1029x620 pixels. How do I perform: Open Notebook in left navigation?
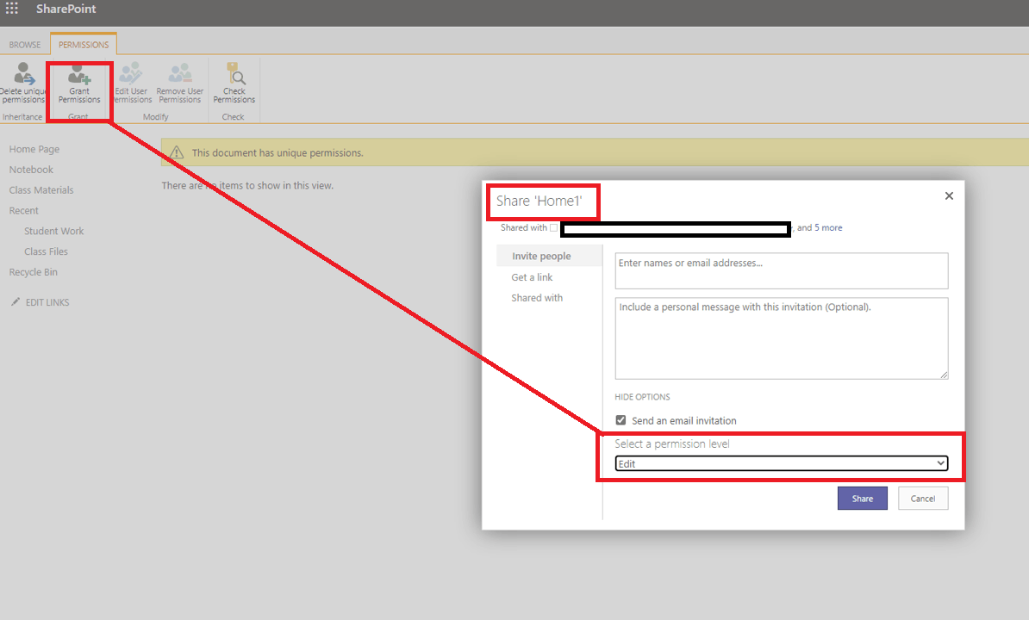click(x=31, y=169)
